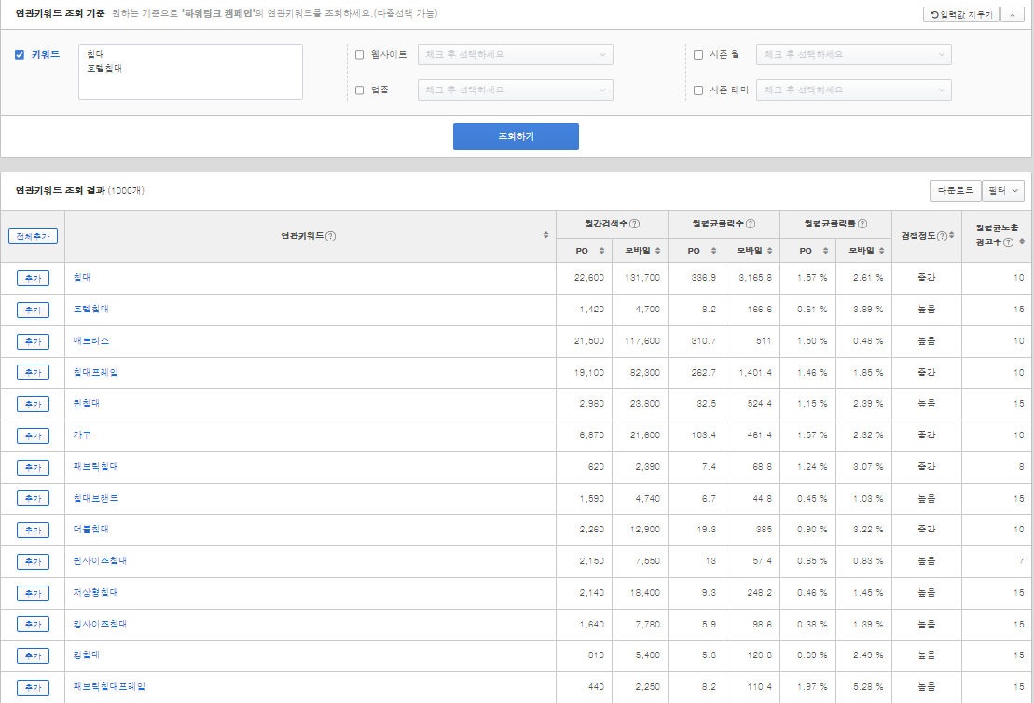This screenshot has height=703, width=1034.
Task: Open the 킹침대 keyword link
Action: coord(87,655)
